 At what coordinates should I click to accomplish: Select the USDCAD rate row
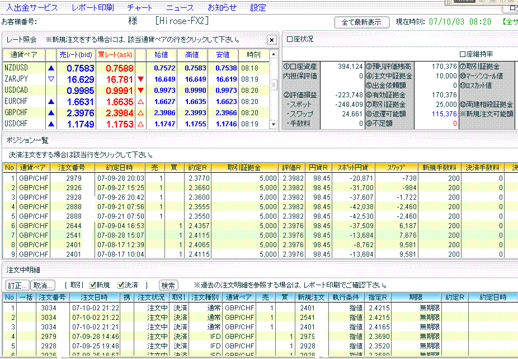tap(136, 91)
